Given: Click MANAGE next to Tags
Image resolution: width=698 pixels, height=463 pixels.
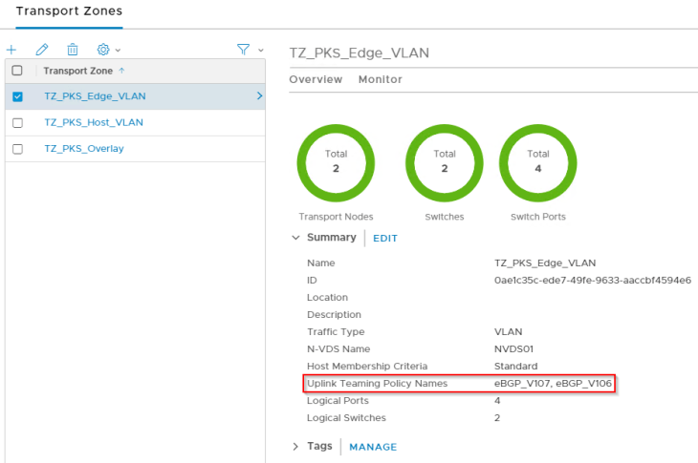Looking at the screenshot, I should tap(373, 447).
